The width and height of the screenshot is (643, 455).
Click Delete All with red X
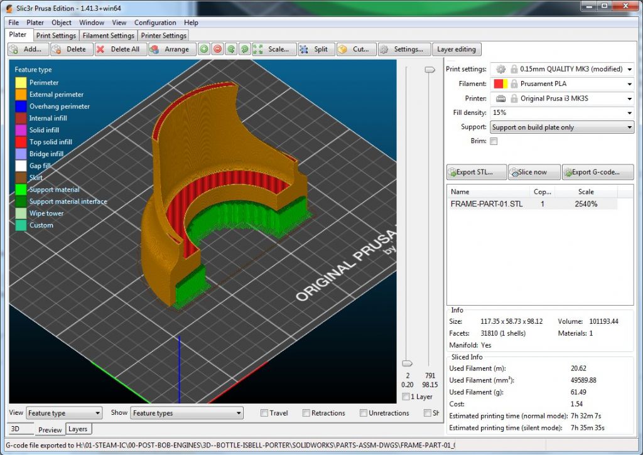click(121, 49)
